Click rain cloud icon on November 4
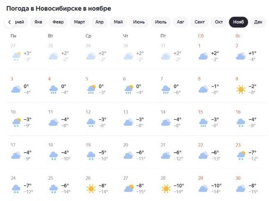Image resolution: width=269 pixels, height=201 pixels. (x=53, y=89)
